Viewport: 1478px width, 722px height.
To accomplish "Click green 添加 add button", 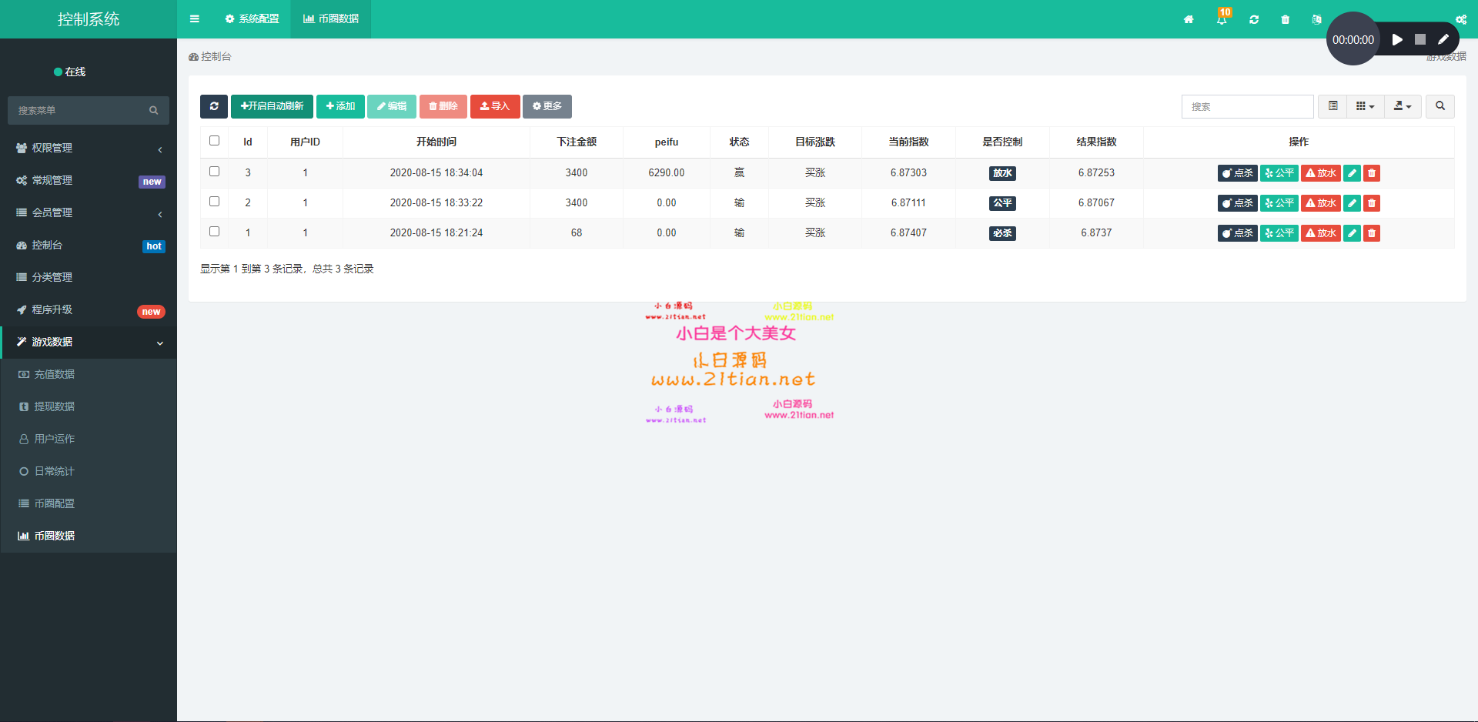I will pos(340,106).
